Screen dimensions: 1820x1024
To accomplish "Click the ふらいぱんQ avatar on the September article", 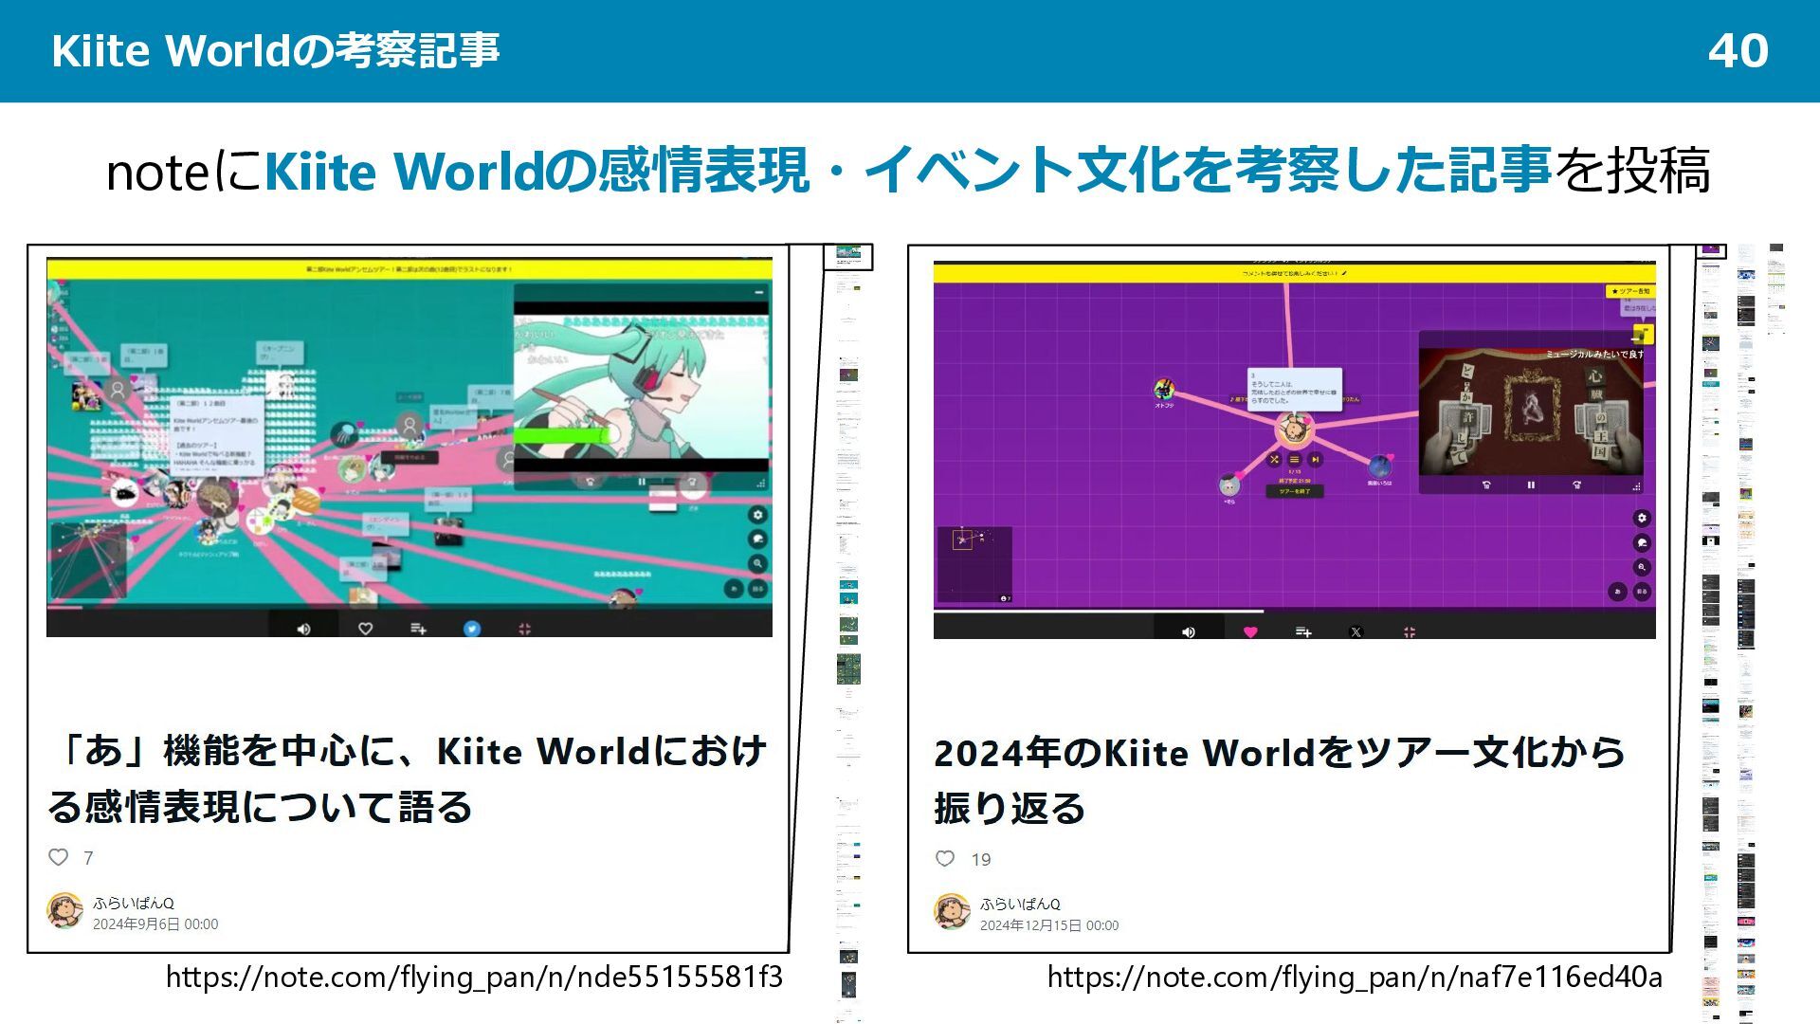I will click(65, 911).
